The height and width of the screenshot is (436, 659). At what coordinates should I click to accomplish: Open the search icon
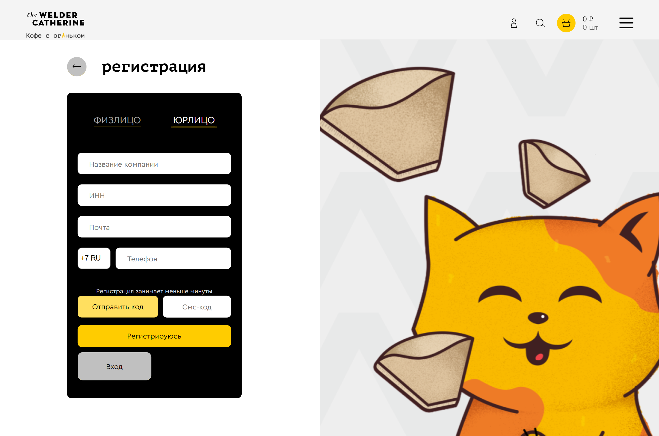(x=540, y=23)
